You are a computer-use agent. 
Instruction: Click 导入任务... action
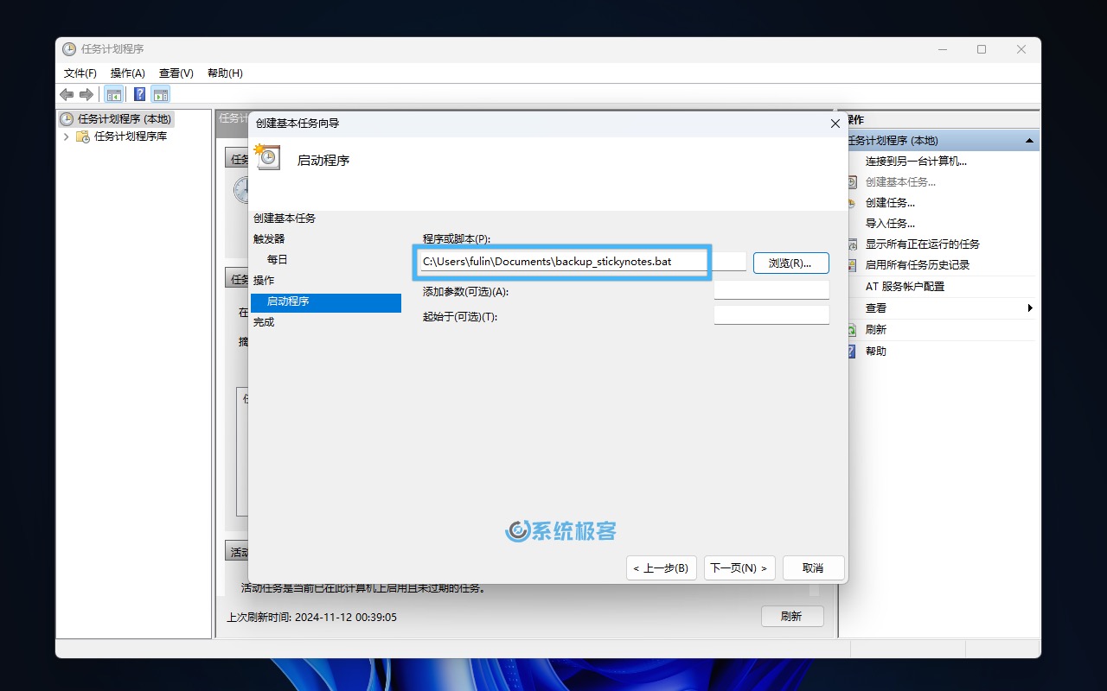(890, 223)
